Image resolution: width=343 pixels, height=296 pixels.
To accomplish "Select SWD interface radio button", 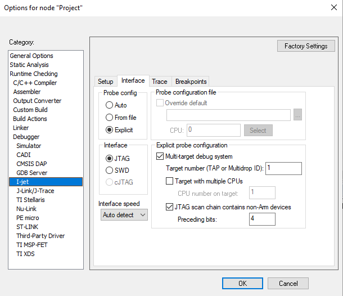I will (x=109, y=170).
